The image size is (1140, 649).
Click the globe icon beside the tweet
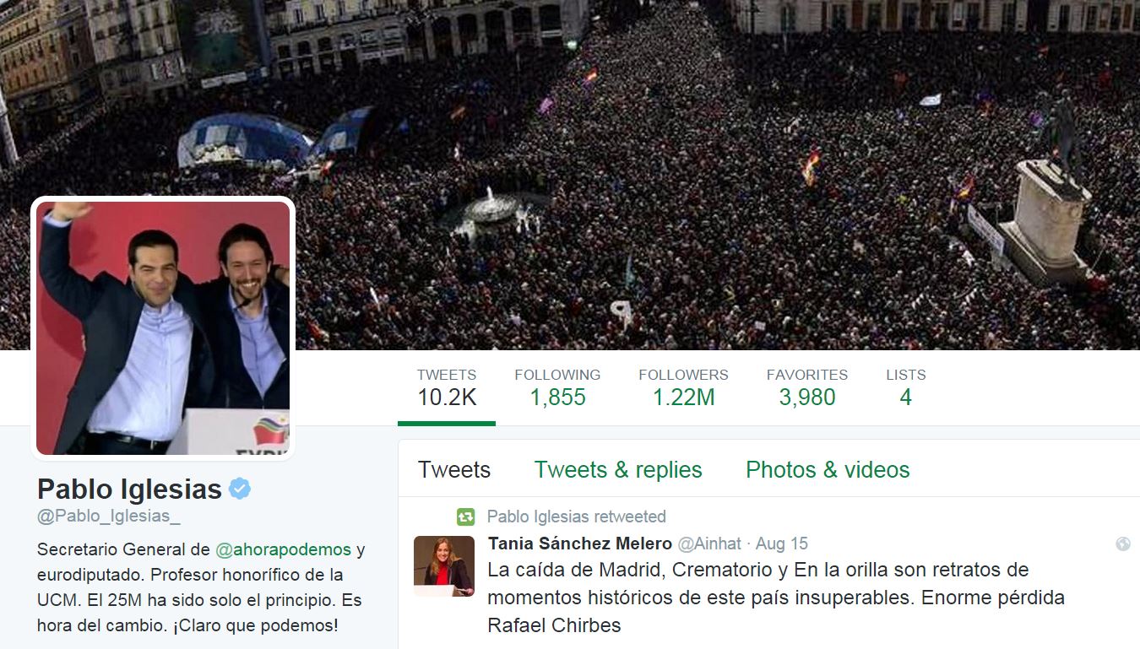coord(1122,544)
